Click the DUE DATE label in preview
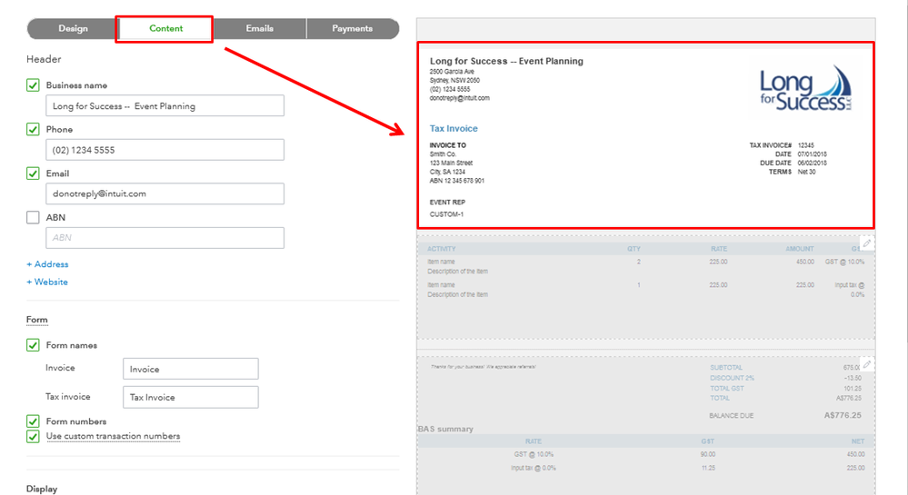 coord(775,163)
